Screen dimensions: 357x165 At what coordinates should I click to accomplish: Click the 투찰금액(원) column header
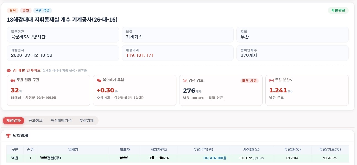tap(203, 150)
